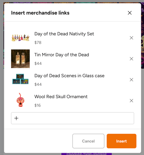Cancel inserting merchandise links
This screenshot has width=144, height=155.
pyautogui.click(x=88, y=141)
